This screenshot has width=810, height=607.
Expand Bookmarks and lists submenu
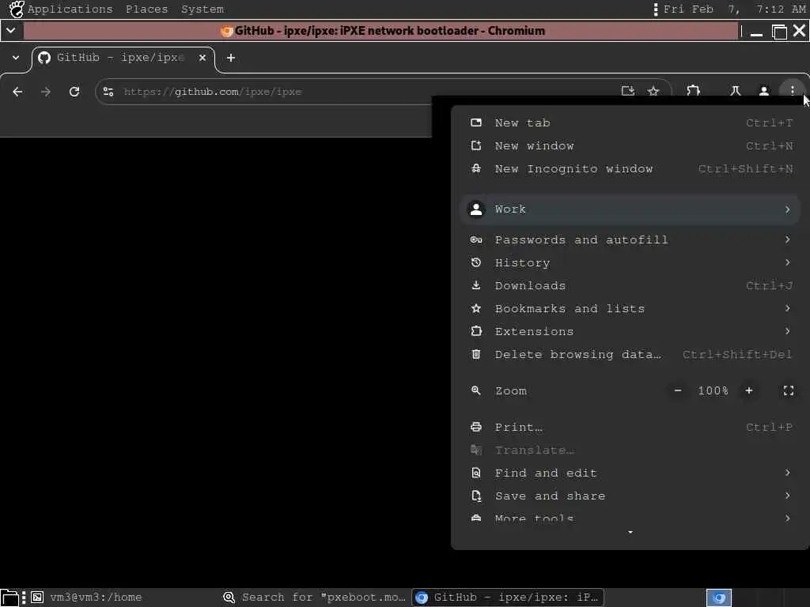click(x=630, y=309)
